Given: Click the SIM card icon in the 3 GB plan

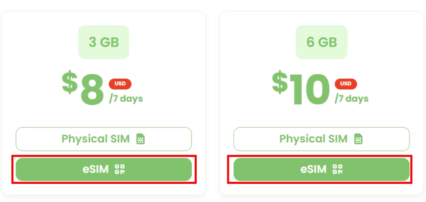Looking at the screenshot, I should (x=141, y=139).
